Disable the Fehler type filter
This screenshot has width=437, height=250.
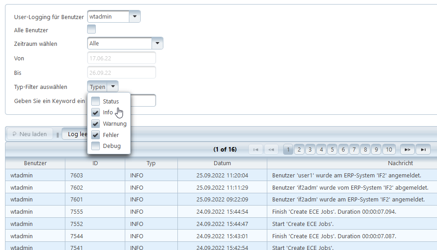96,135
